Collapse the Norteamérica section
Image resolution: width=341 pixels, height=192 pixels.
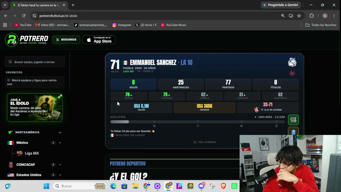point(60,133)
